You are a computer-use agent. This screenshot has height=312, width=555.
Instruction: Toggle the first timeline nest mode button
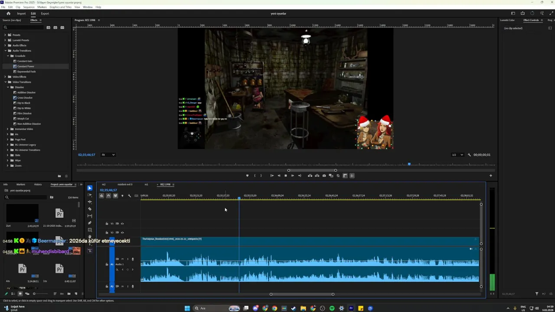(x=101, y=196)
